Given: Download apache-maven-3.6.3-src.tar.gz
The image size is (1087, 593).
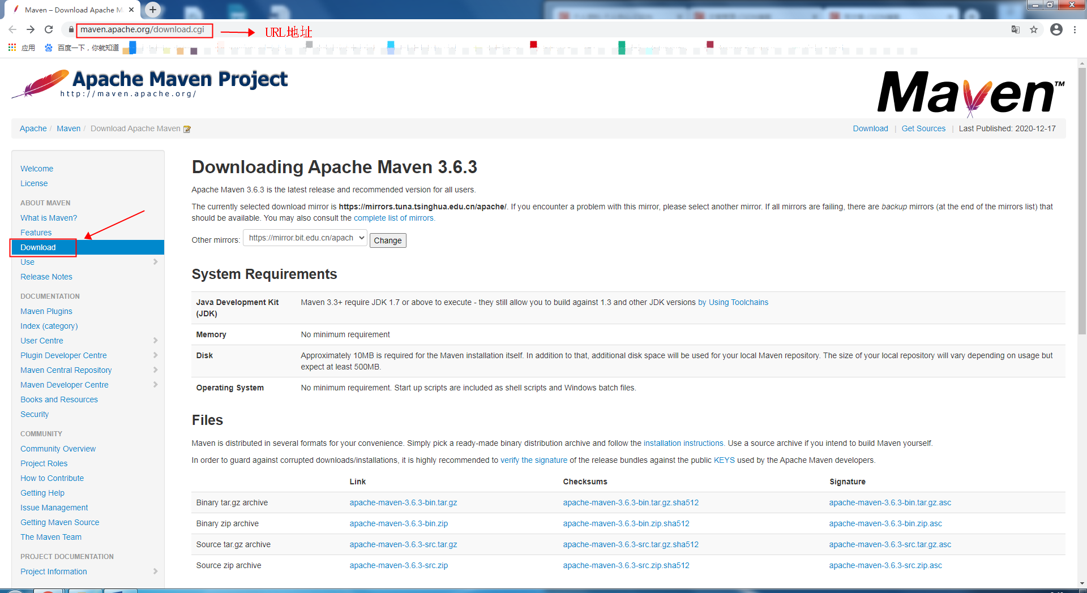Looking at the screenshot, I should pyautogui.click(x=403, y=544).
